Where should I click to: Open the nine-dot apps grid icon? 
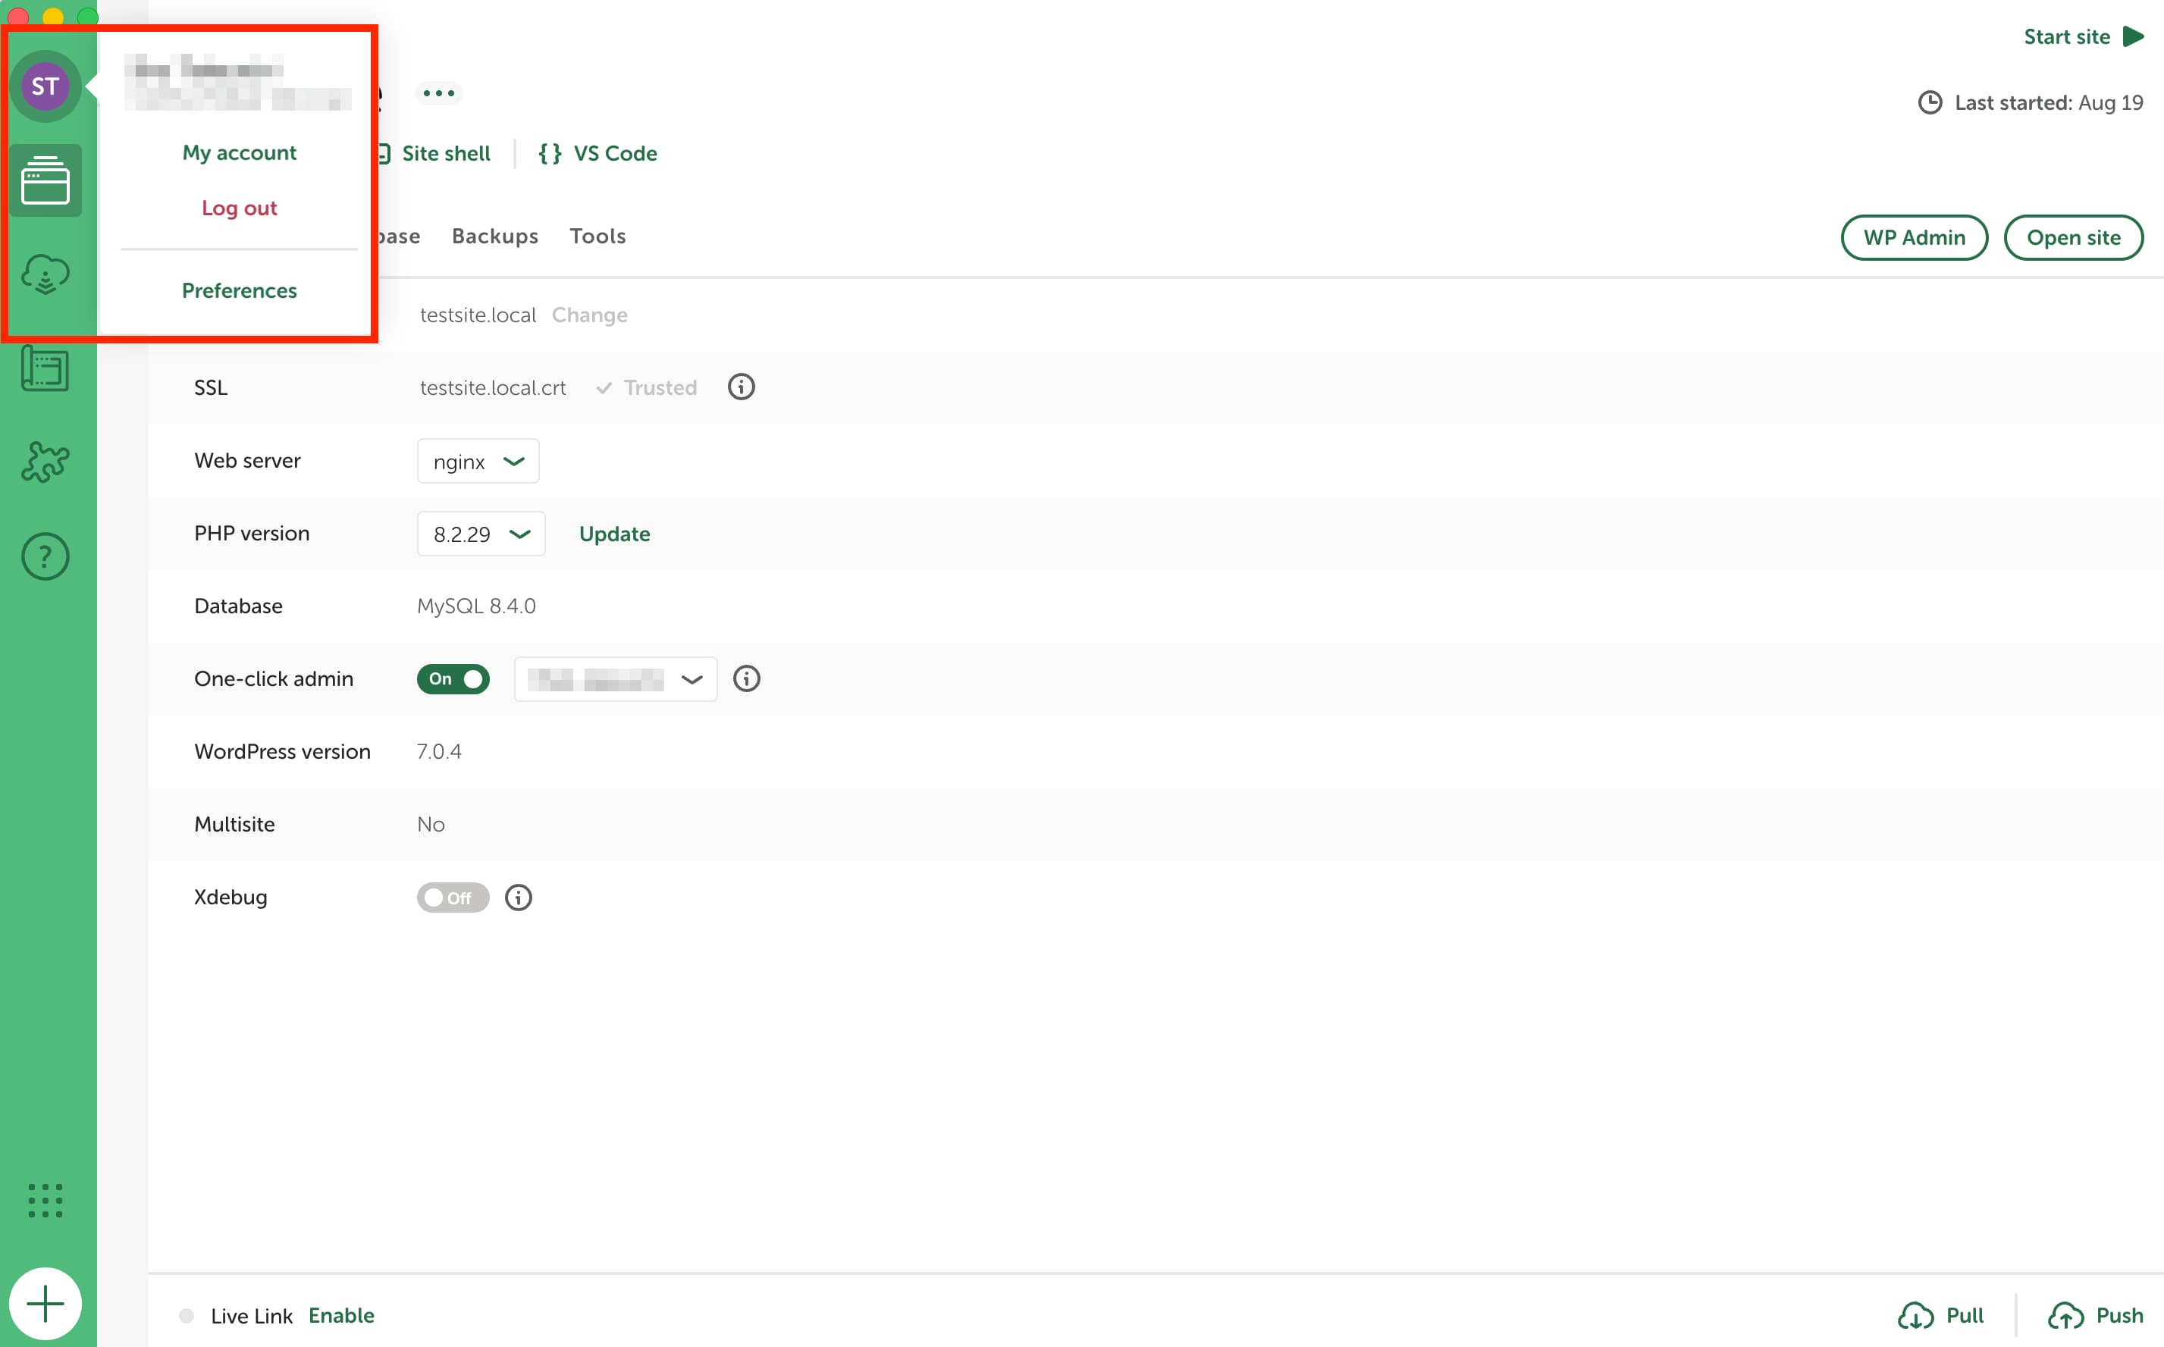point(45,1200)
